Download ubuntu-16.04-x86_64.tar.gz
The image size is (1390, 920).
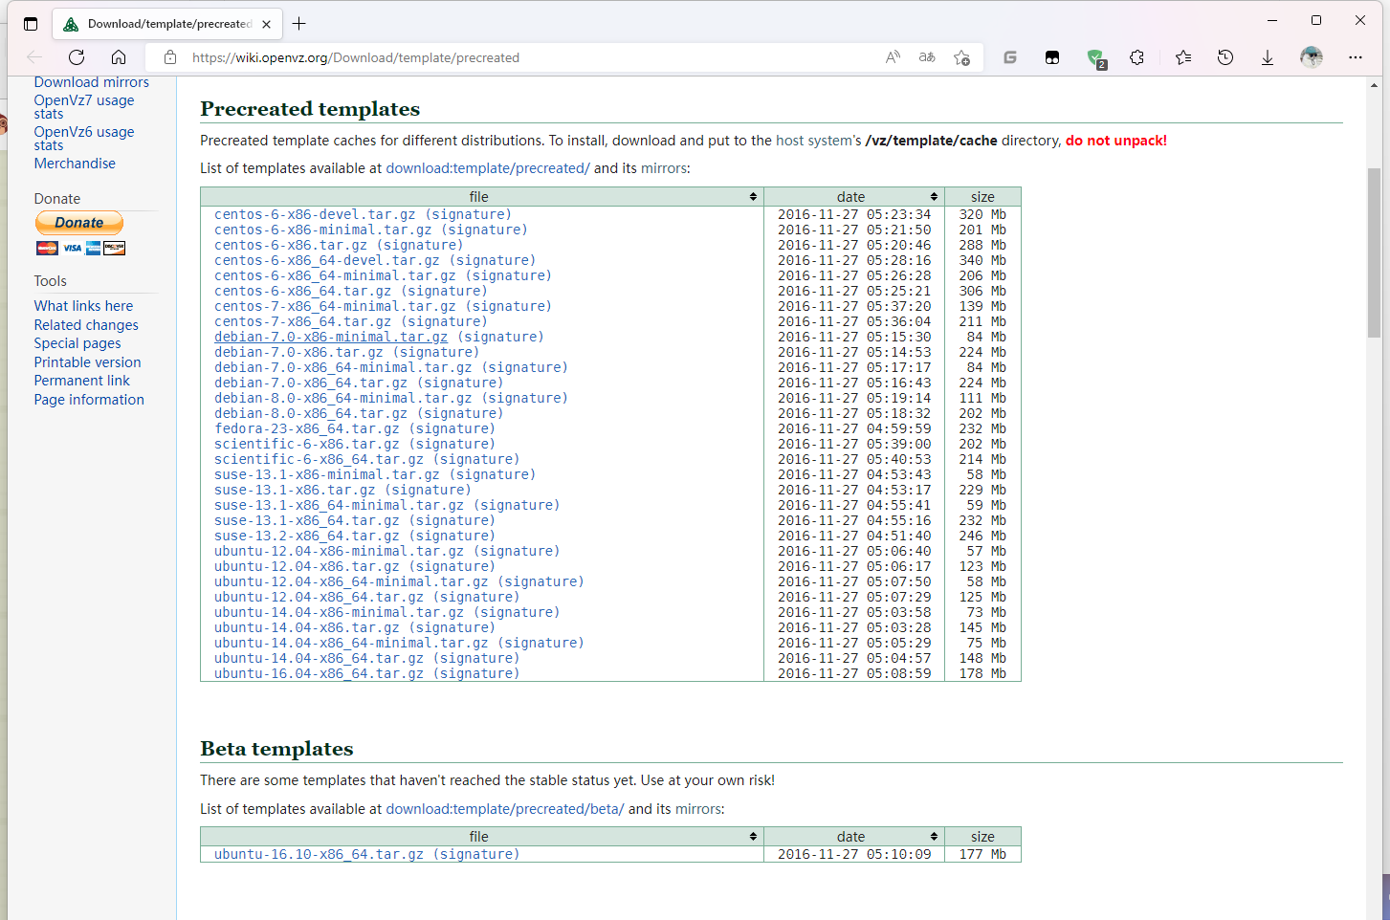click(x=319, y=673)
